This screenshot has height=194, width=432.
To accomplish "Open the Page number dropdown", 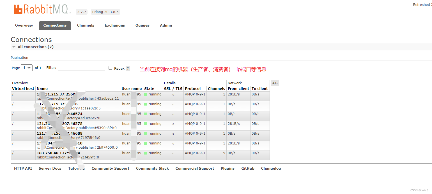I will click(x=27, y=68).
